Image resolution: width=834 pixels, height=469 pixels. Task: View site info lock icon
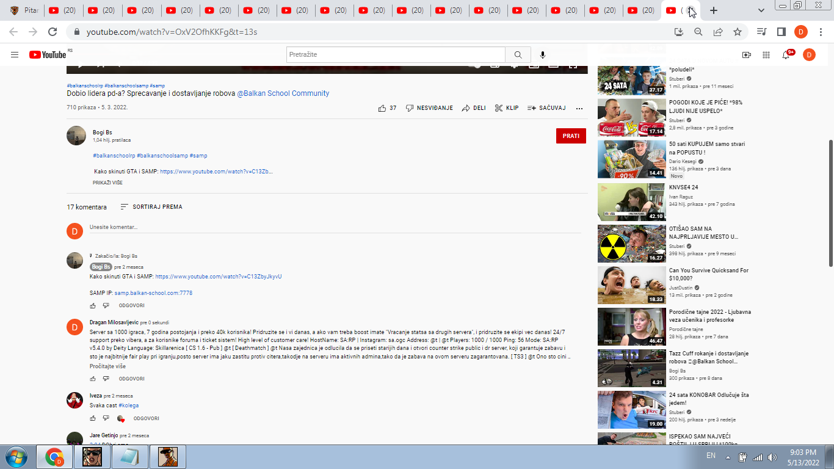click(77, 32)
